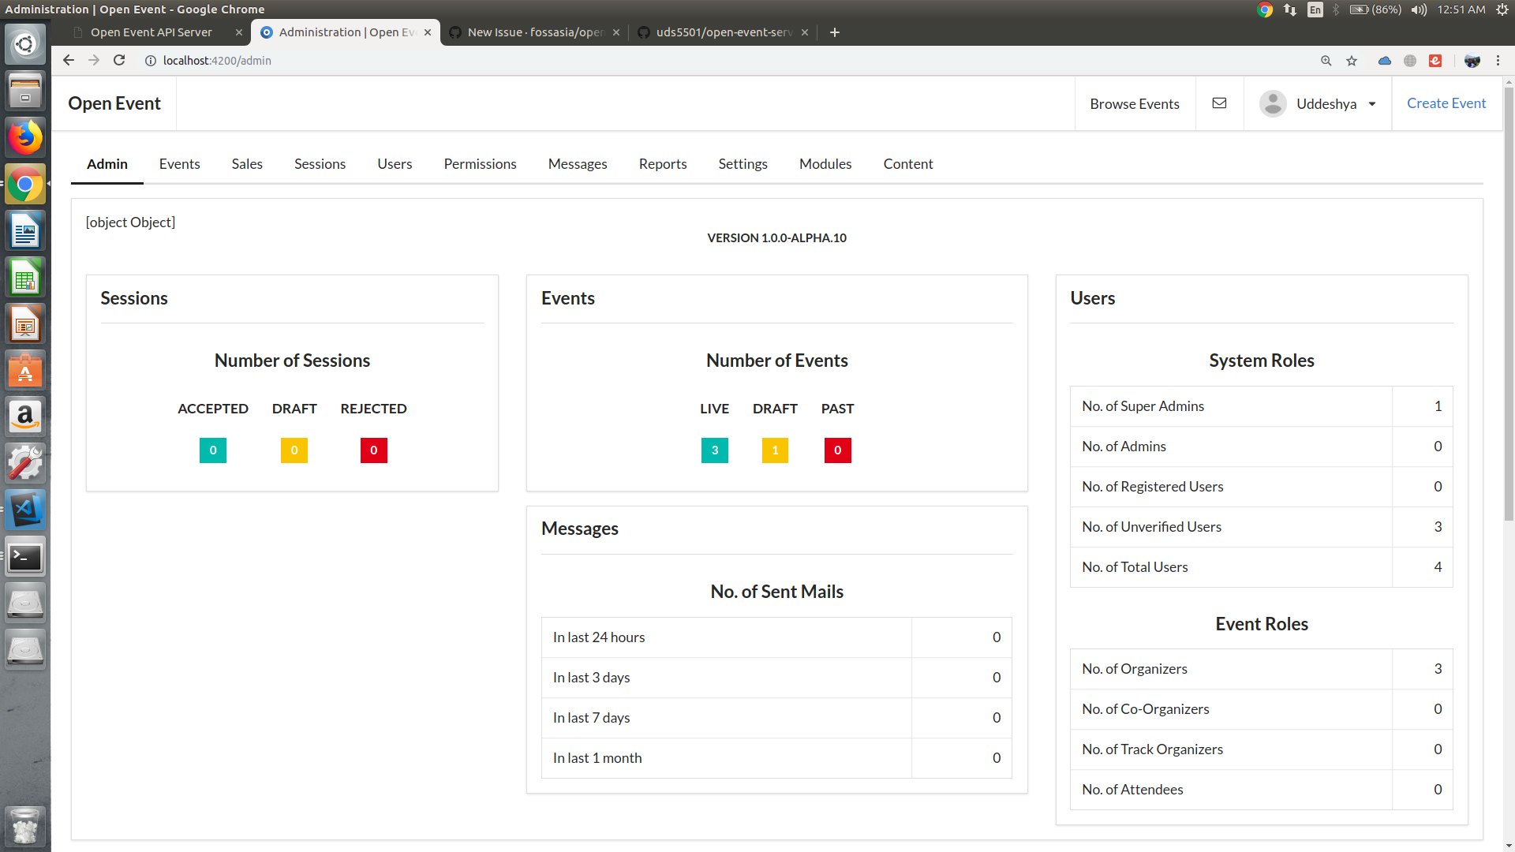Open Visual Studio Code from dock
This screenshot has width=1515, height=852.
pyautogui.click(x=25, y=510)
